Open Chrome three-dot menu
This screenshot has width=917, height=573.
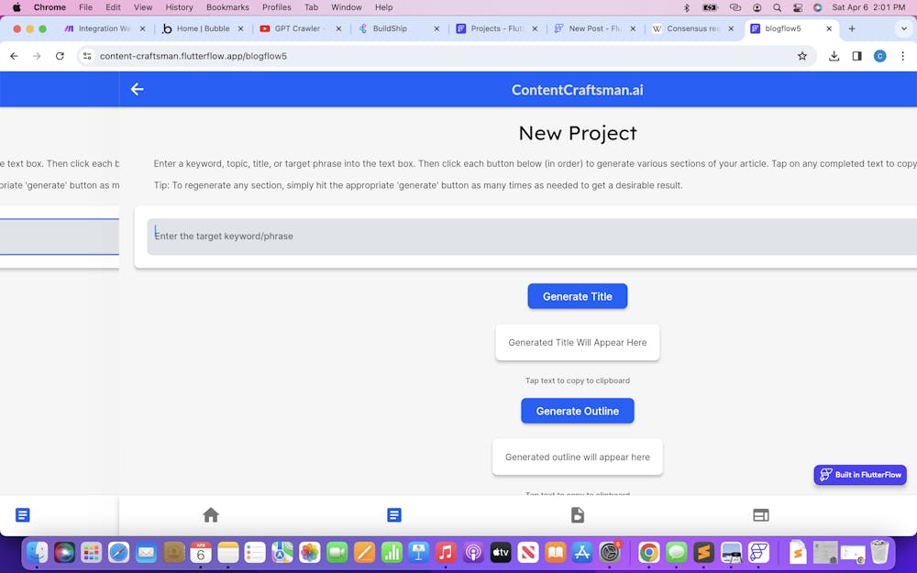902,56
